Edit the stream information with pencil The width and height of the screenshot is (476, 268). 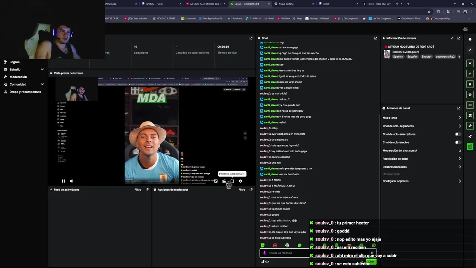[452, 38]
